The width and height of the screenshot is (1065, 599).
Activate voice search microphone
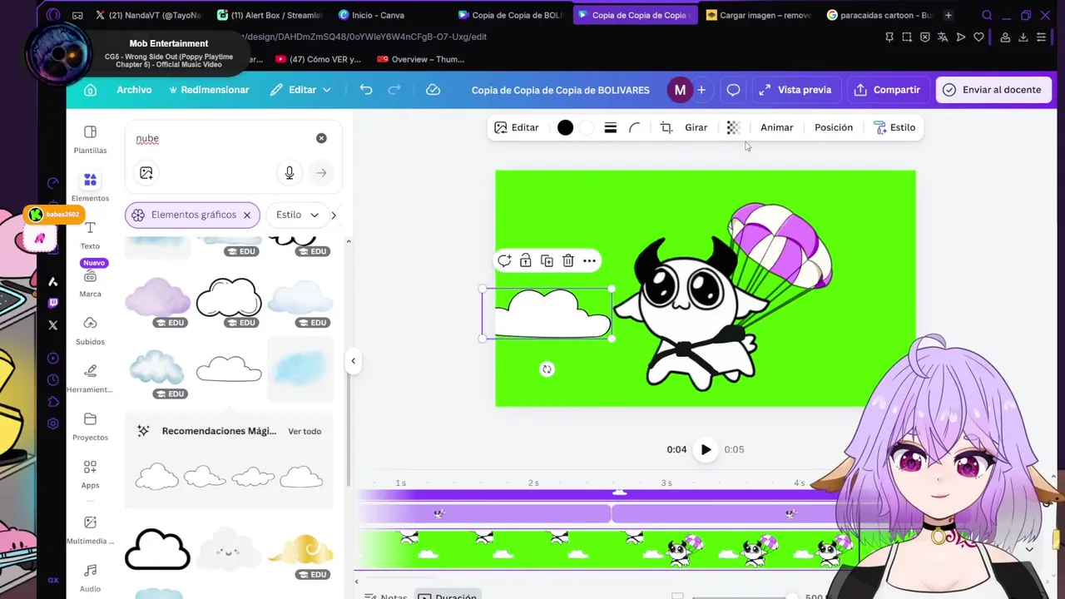(x=290, y=173)
